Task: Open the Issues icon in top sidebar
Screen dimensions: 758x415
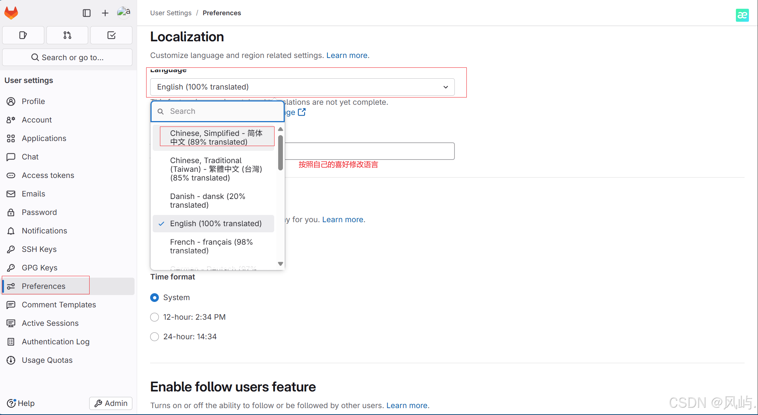Action: (x=23, y=35)
